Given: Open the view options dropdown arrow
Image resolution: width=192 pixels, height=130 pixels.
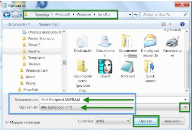Looking at the screenshot, I should [170, 24].
